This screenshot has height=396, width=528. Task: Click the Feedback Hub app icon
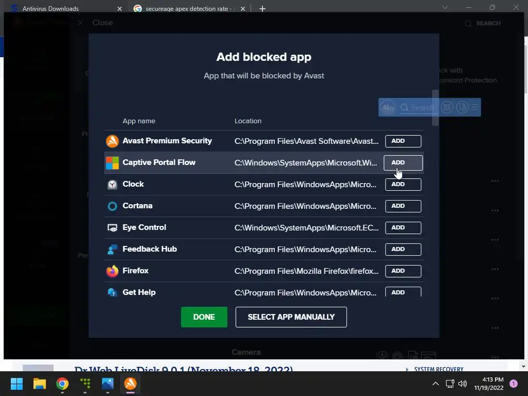coord(112,250)
